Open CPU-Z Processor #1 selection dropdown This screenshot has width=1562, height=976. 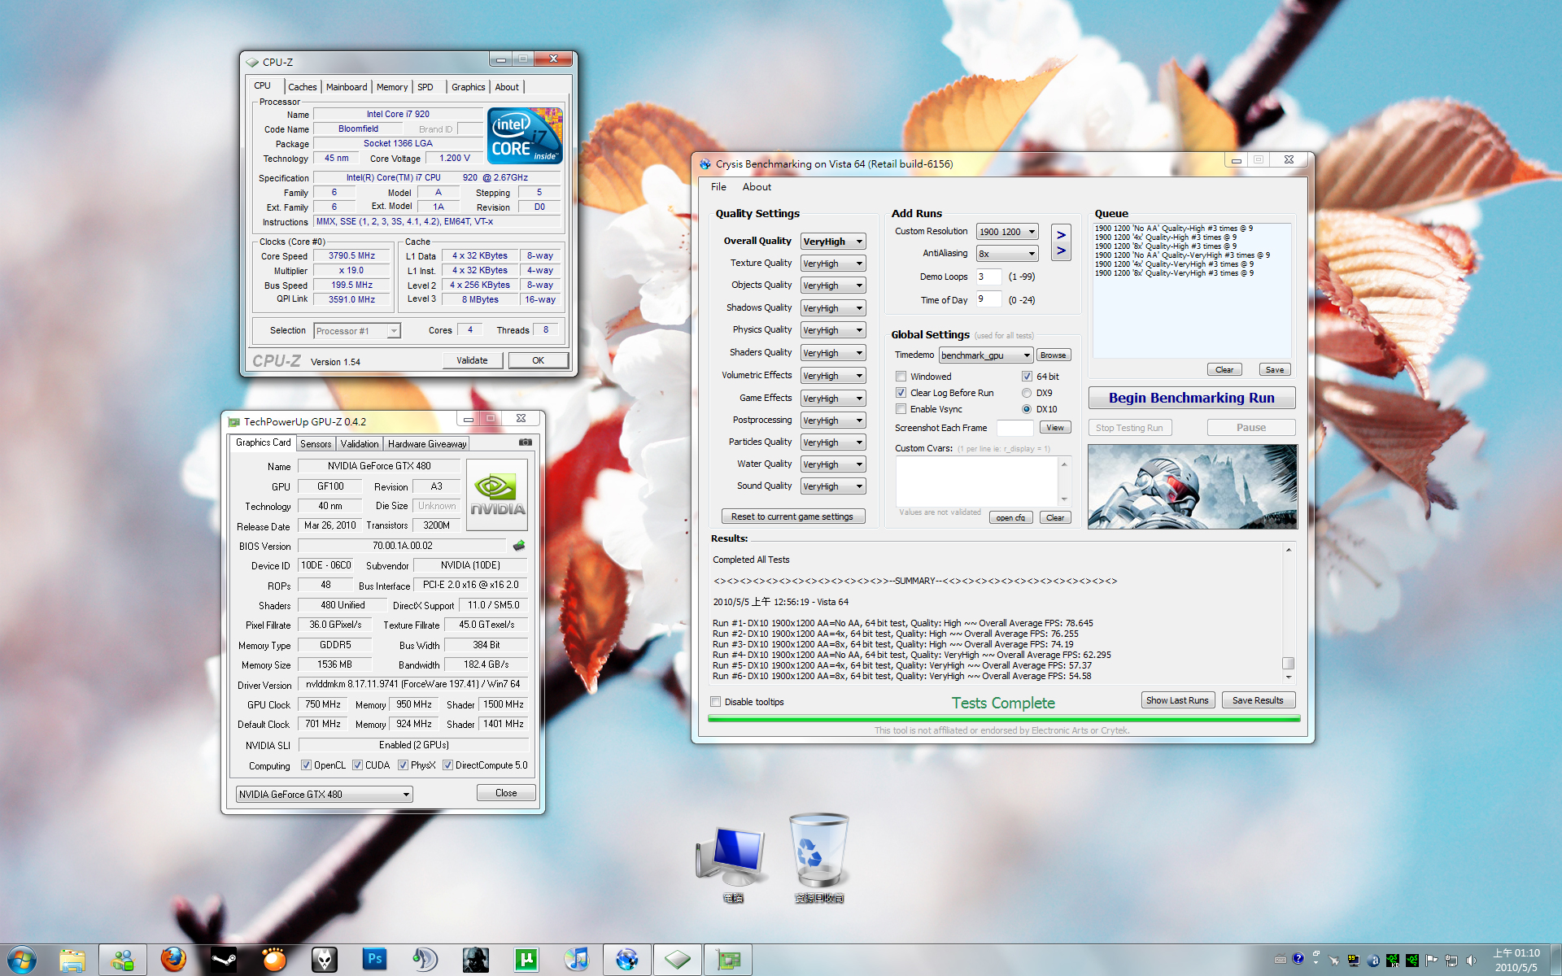[x=357, y=331]
